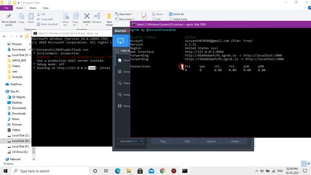Open Microsoft Store from taskbar
The width and height of the screenshot is (311, 175).
point(140,171)
